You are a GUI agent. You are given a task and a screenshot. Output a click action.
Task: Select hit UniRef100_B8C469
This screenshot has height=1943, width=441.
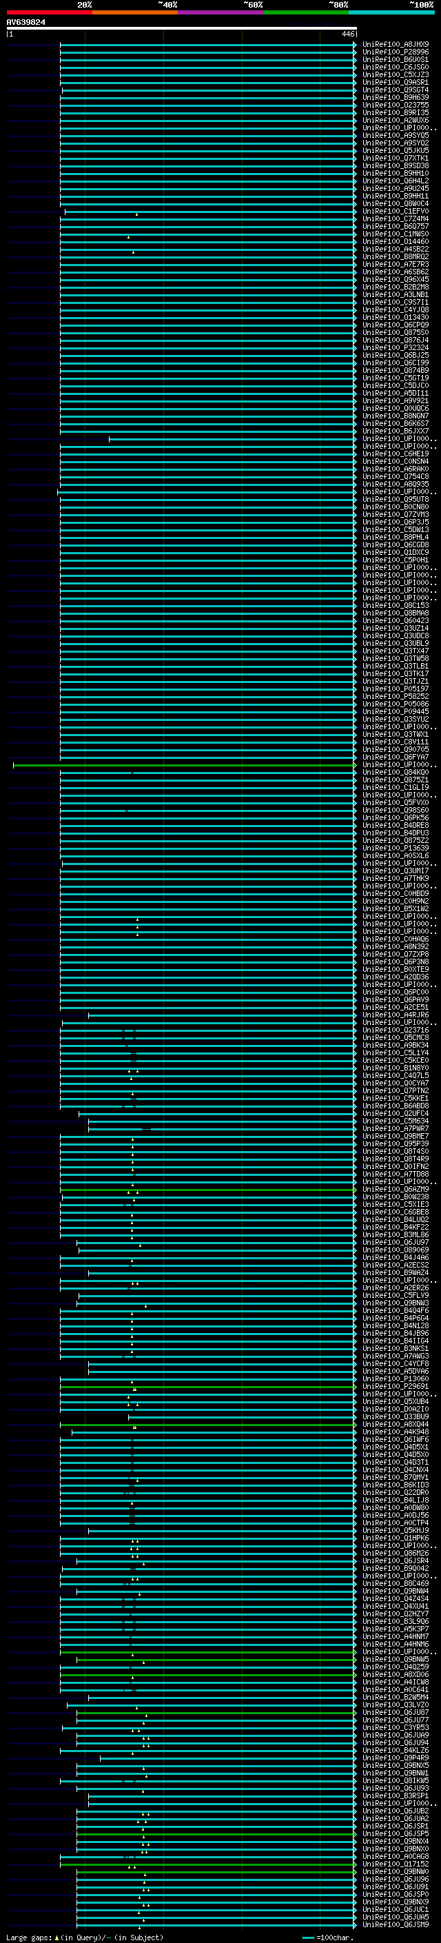pos(395,1583)
